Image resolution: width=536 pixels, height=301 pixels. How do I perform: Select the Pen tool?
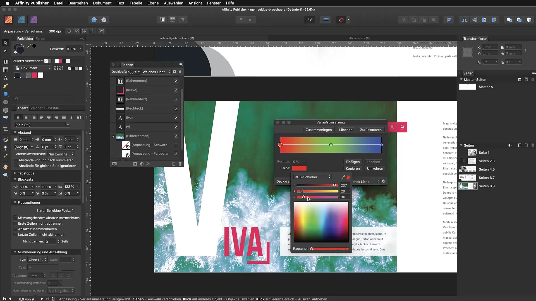(x=5, y=86)
